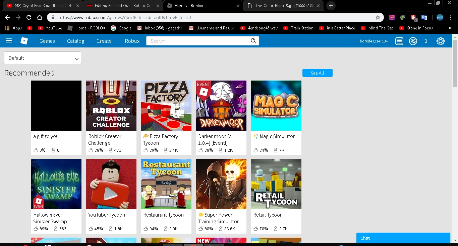Click the magnifier search icon in Roblox header
Image resolution: width=458 pixels, height=246 pixels.
pos(253,41)
